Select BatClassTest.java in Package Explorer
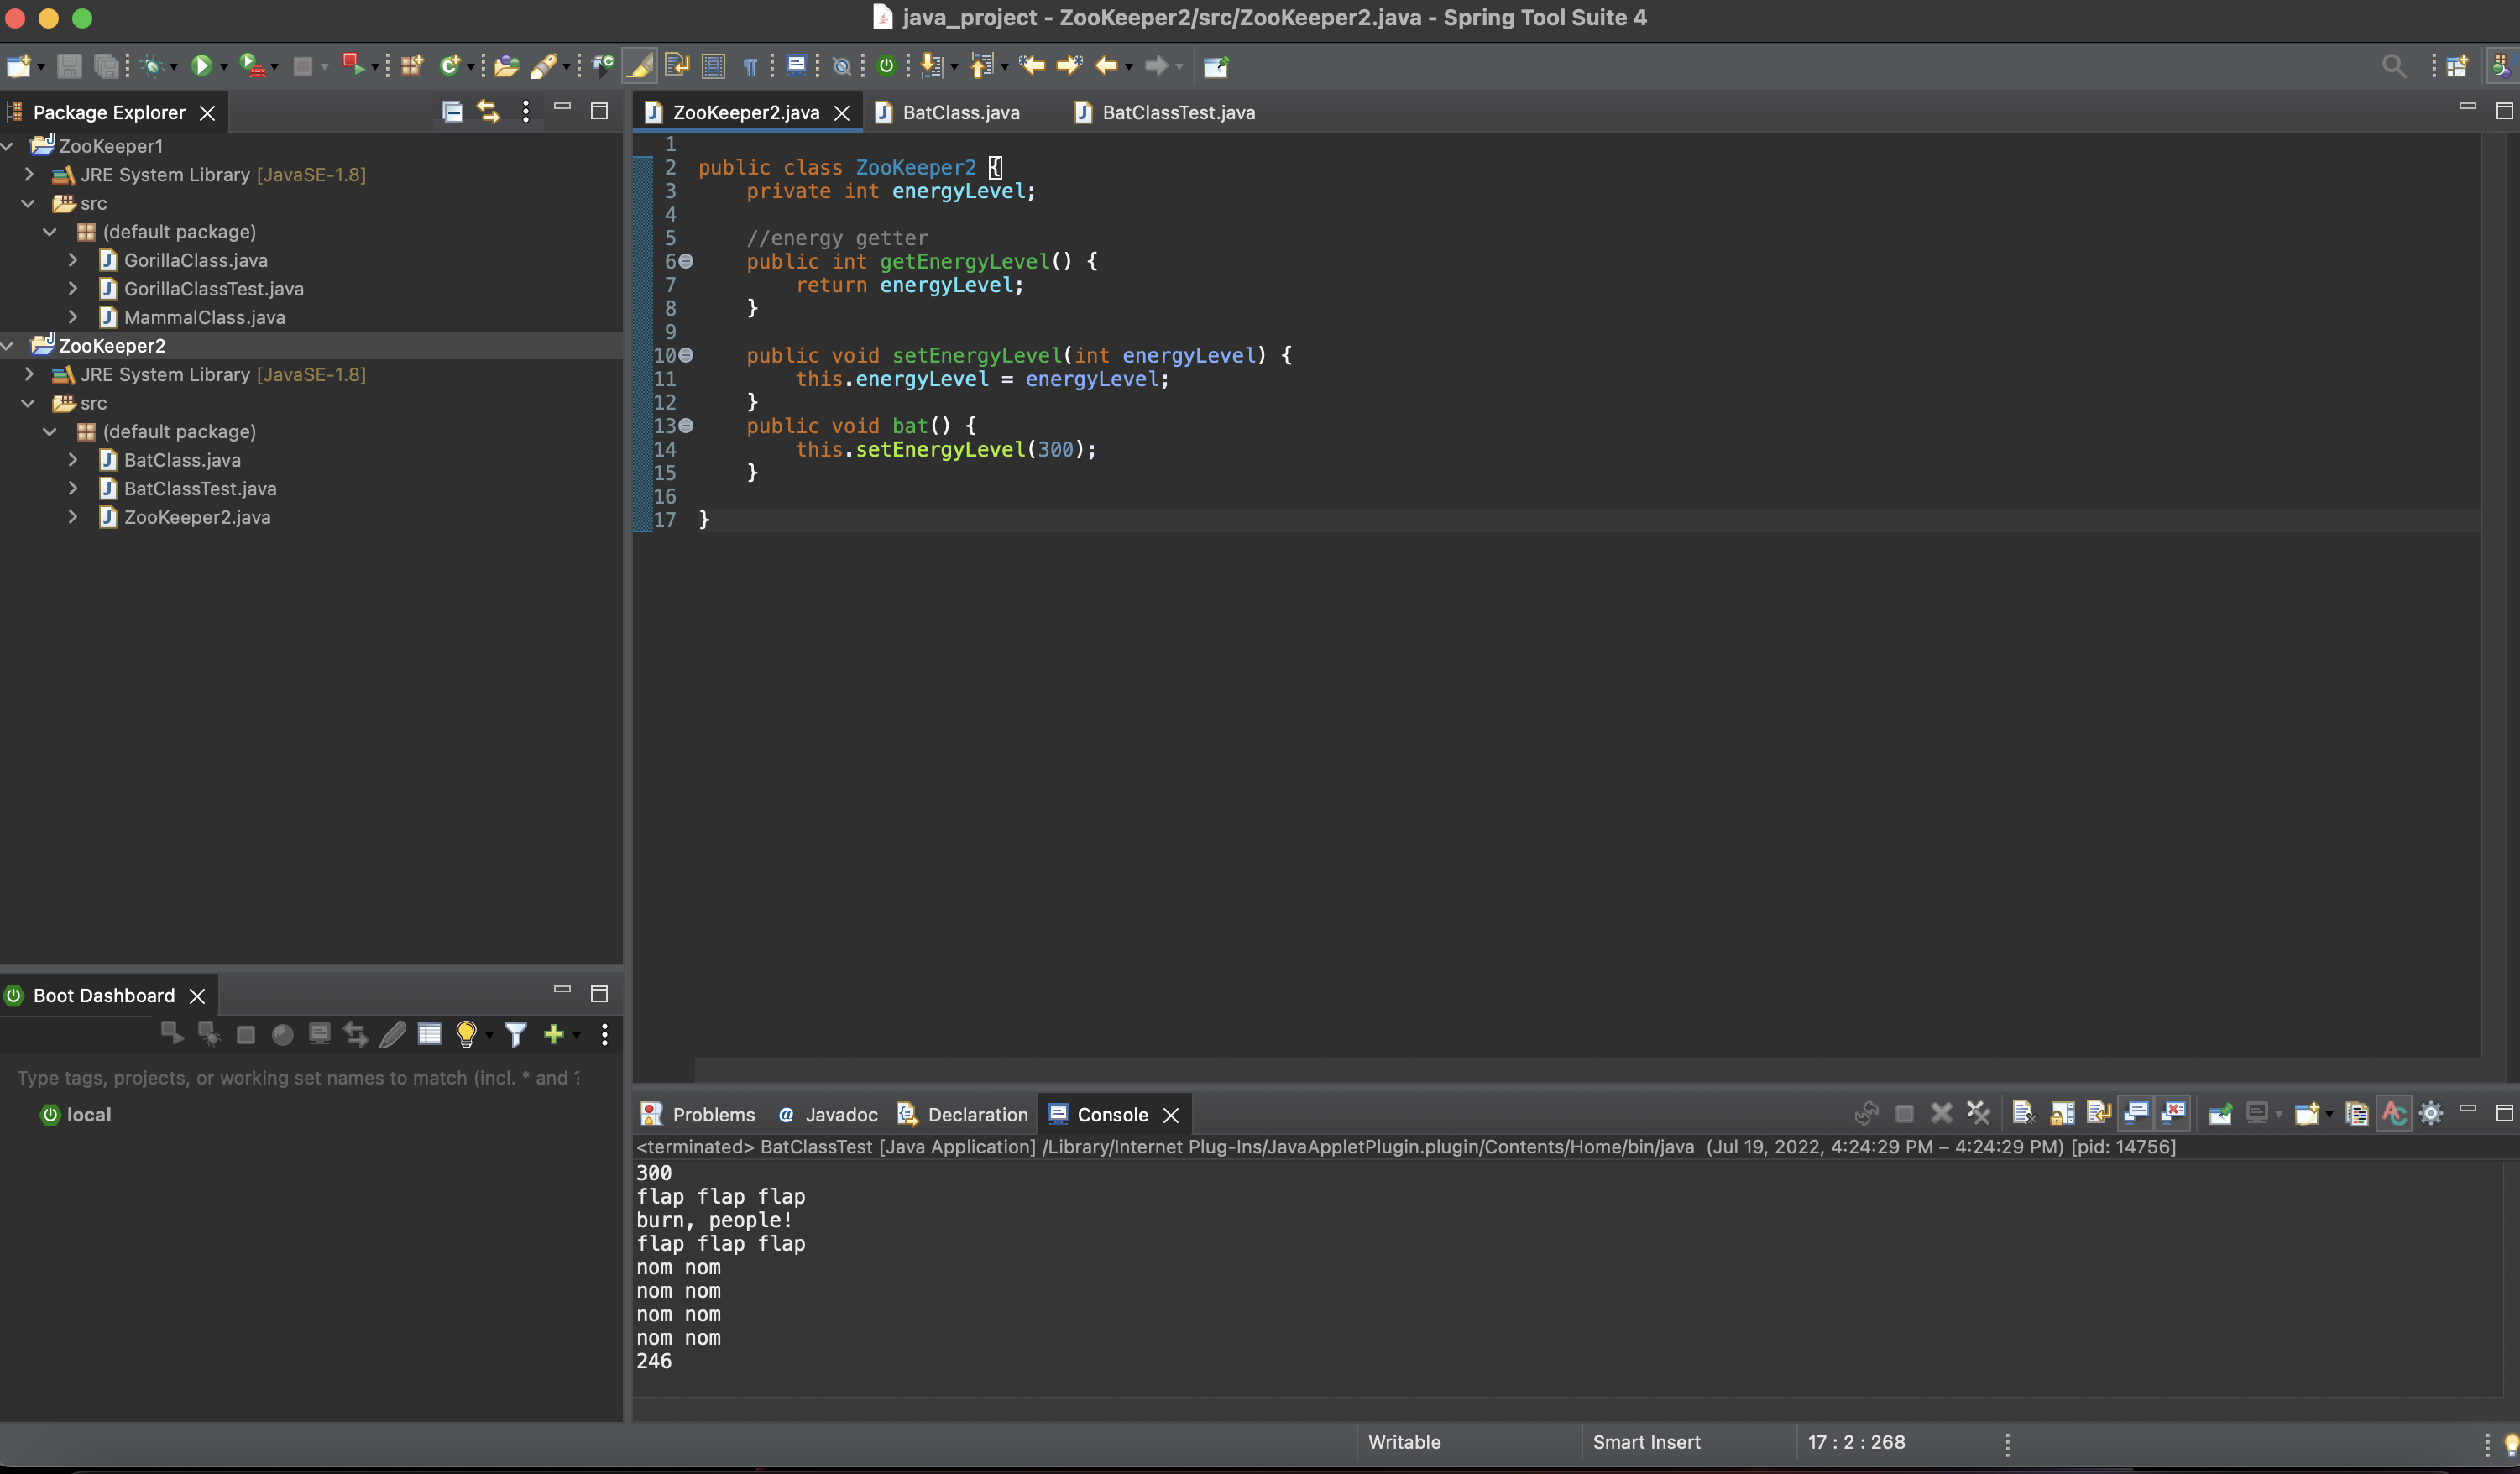Screen dimensions: 2520x1474 (200, 488)
